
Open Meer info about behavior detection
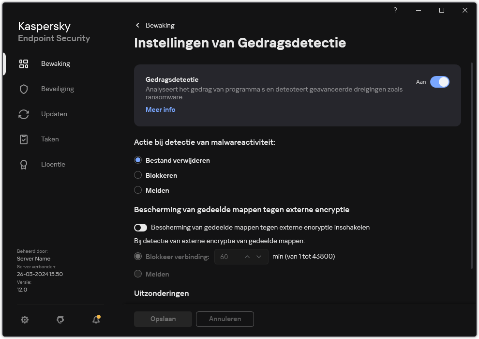click(x=160, y=109)
